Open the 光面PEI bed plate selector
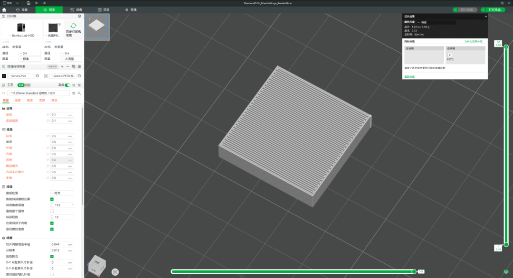This screenshot has width=513, height=278. (x=53, y=30)
